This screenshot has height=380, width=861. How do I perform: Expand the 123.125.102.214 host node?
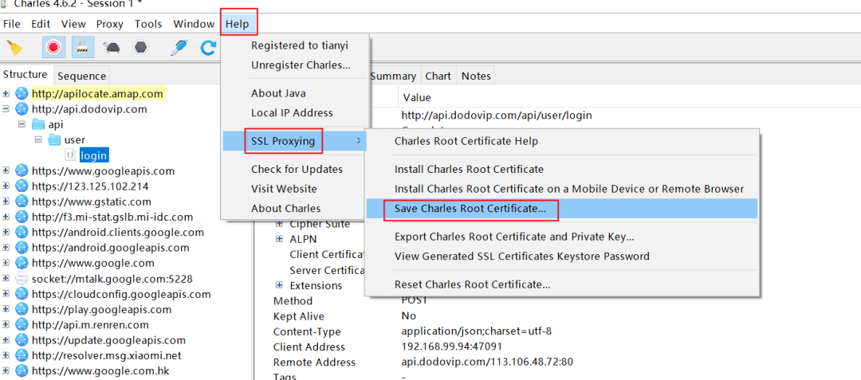[x=6, y=186]
